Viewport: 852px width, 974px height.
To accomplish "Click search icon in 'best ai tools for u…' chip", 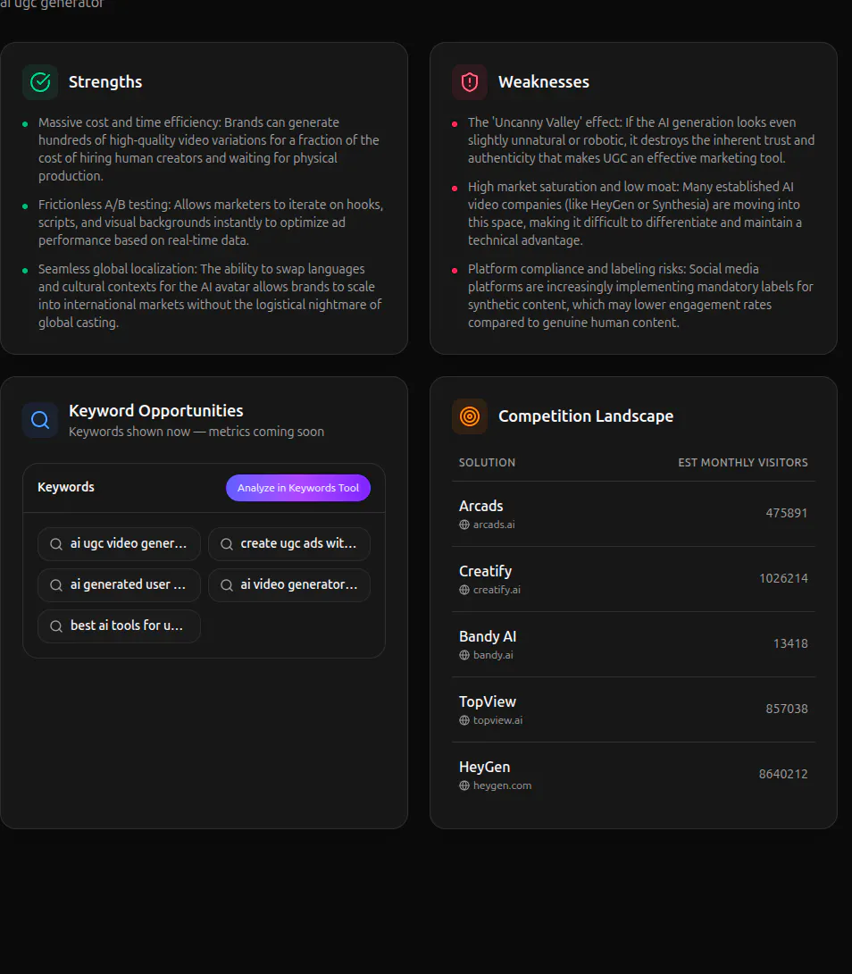I will click(x=56, y=626).
